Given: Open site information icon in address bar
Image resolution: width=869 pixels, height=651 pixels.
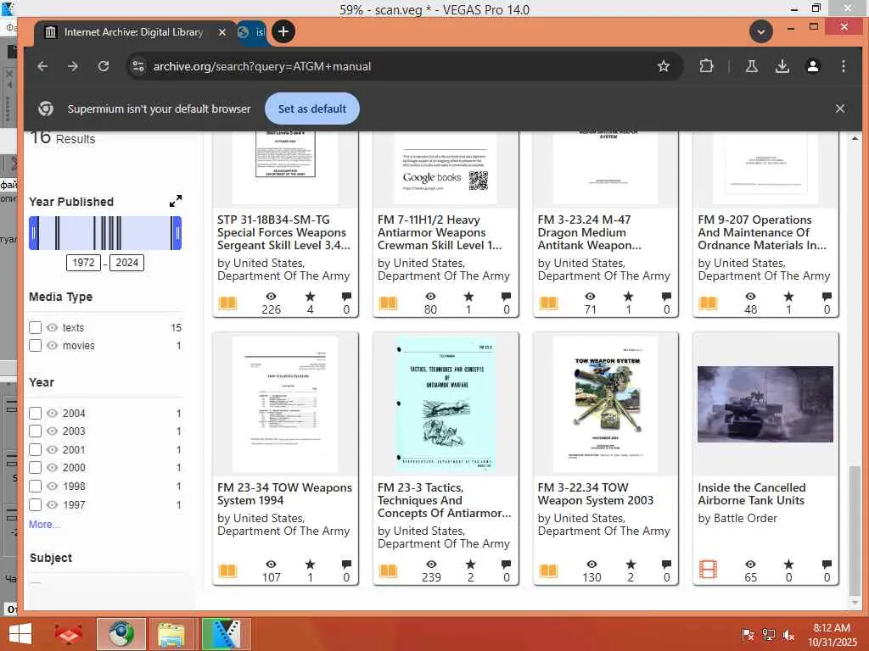Looking at the screenshot, I should [138, 66].
